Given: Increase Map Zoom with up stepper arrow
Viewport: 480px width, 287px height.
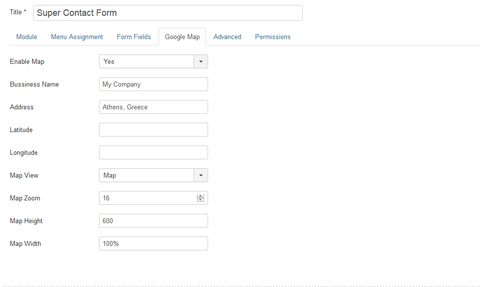Looking at the screenshot, I should point(201,196).
